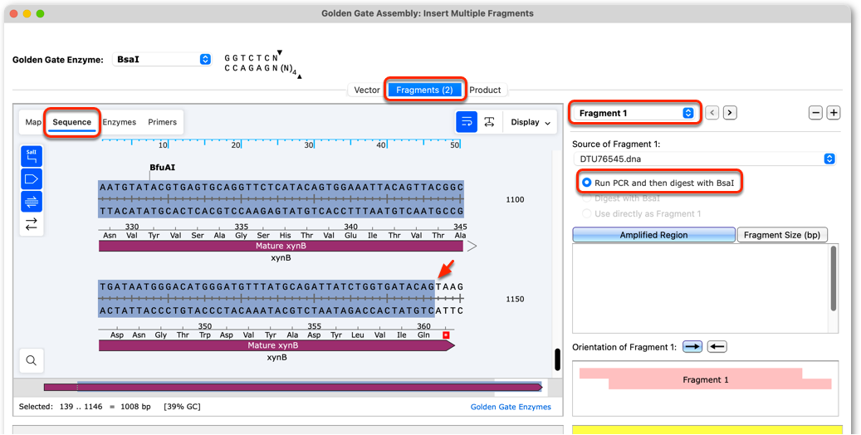The width and height of the screenshot is (861, 435).
Task: Click the Amplified Region text area
Action: 702,289
